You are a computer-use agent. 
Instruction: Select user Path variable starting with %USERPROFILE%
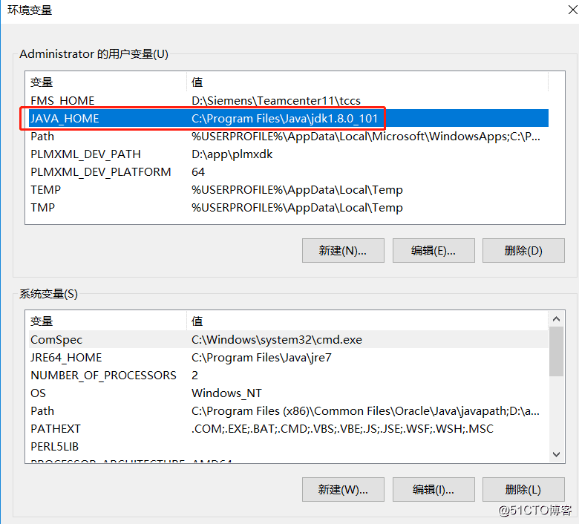click(x=289, y=137)
